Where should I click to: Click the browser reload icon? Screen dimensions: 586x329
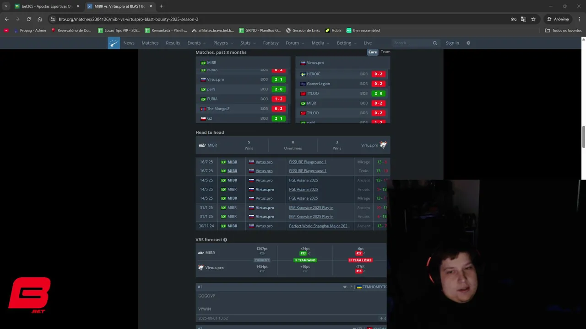28,19
